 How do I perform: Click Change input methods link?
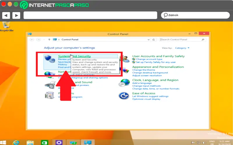(x=146, y=86)
